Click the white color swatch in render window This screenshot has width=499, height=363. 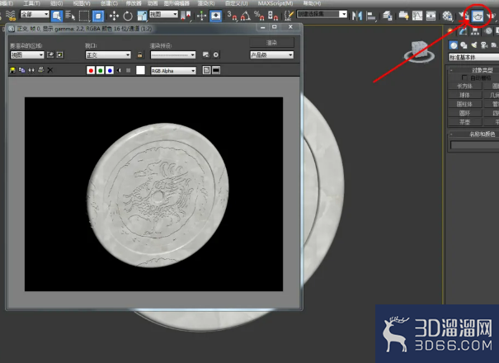click(x=140, y=70)
